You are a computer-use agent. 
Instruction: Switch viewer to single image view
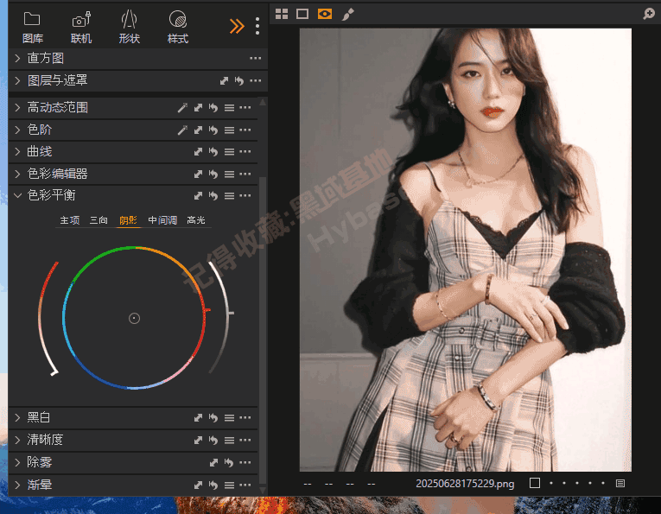click(302, 14)
